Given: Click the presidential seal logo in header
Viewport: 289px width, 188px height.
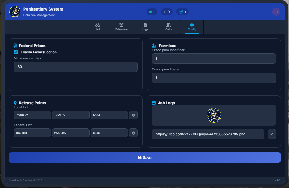Looking at the screenshot, I should point(15,12).
